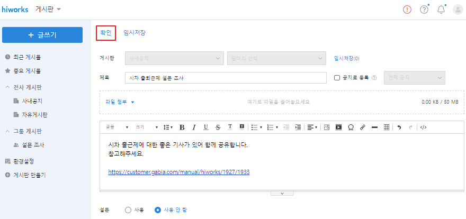Click the 글쓰기 write button
466x219 pixels.
click(x=42, y=35)
